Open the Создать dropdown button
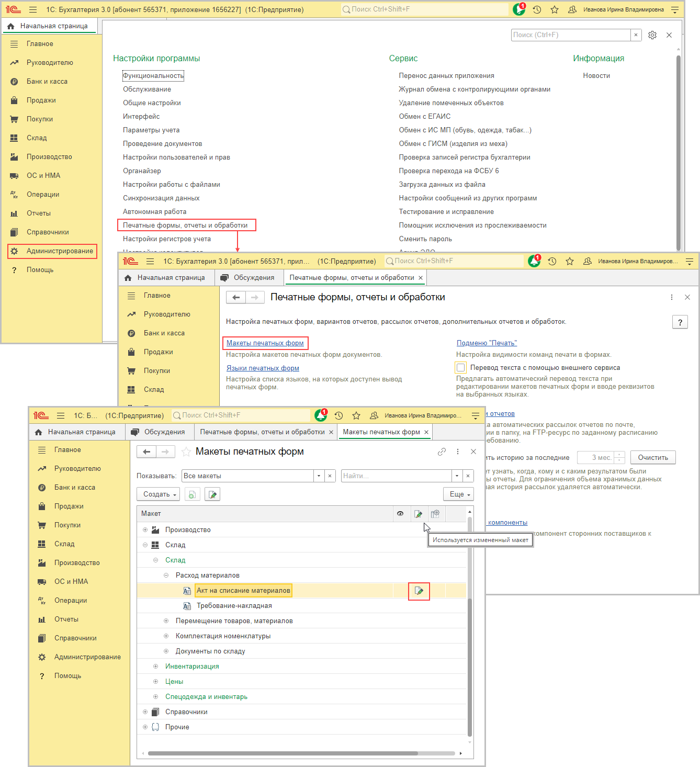The width and height of the screenshot is (700, 767). pos(159,494)
